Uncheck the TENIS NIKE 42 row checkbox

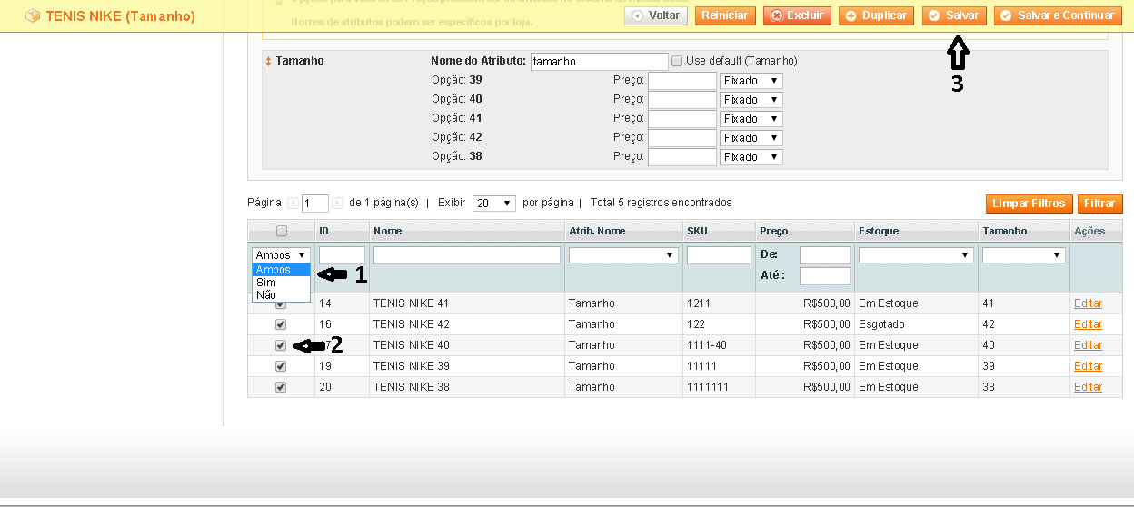coord(281,324)
